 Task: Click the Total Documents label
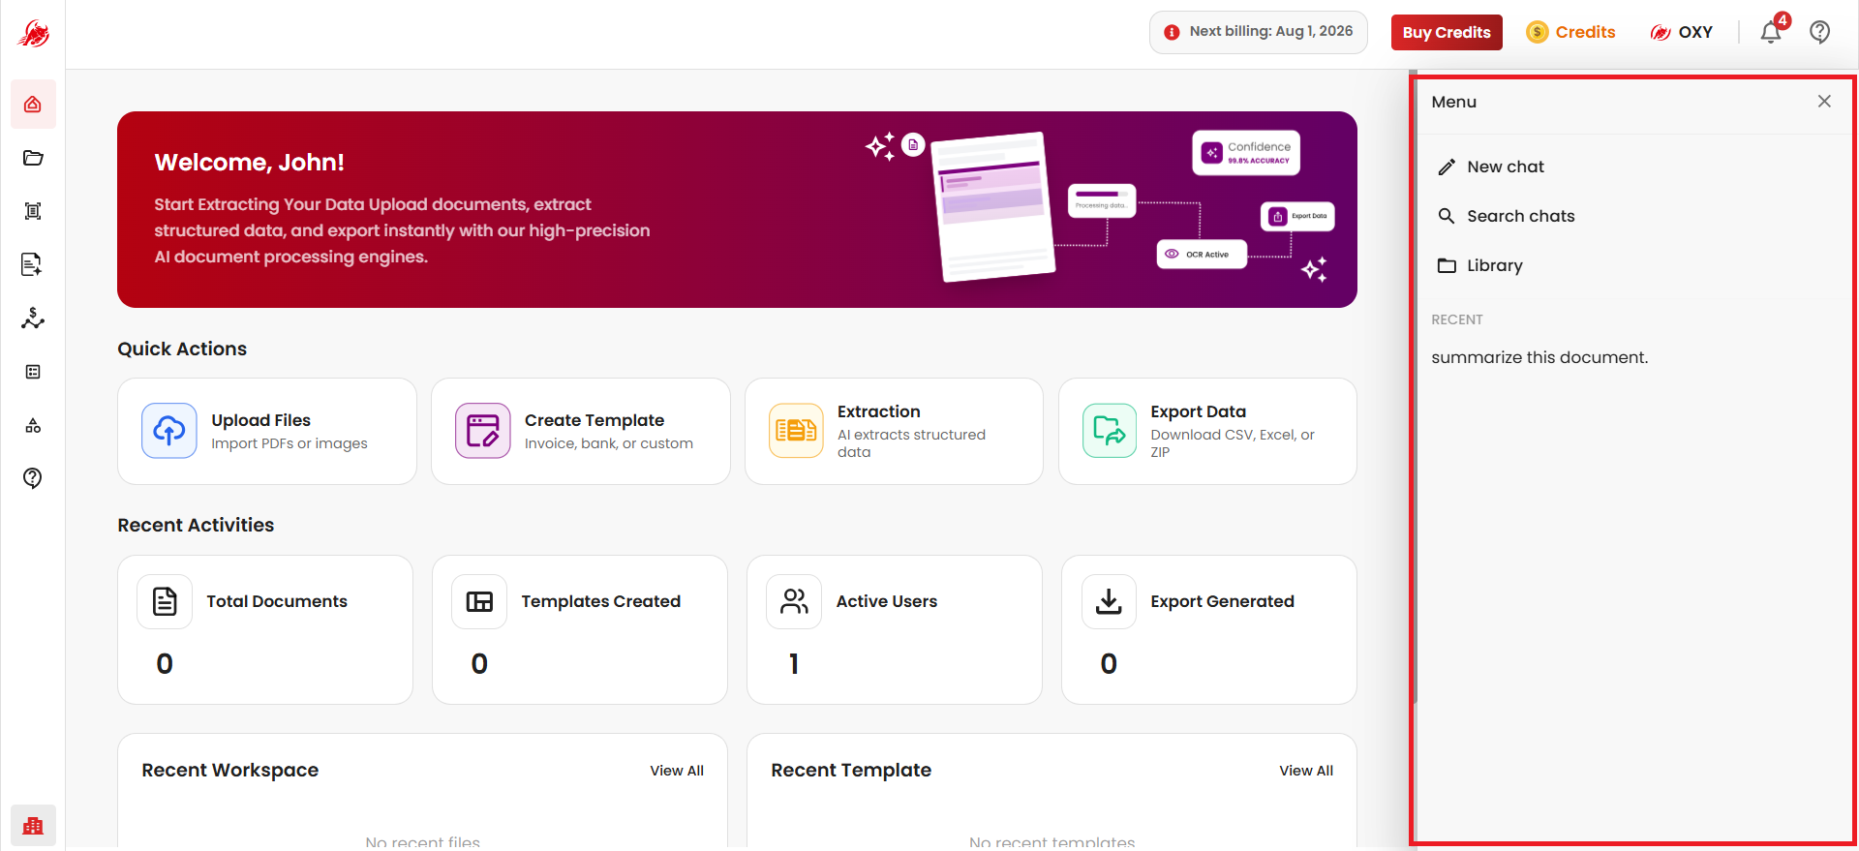pos(277,601)
